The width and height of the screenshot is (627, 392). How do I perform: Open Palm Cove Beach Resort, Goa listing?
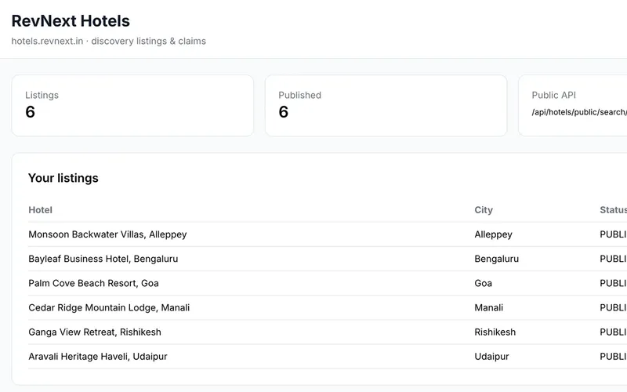pyautogui.click(x=93, y=283)
